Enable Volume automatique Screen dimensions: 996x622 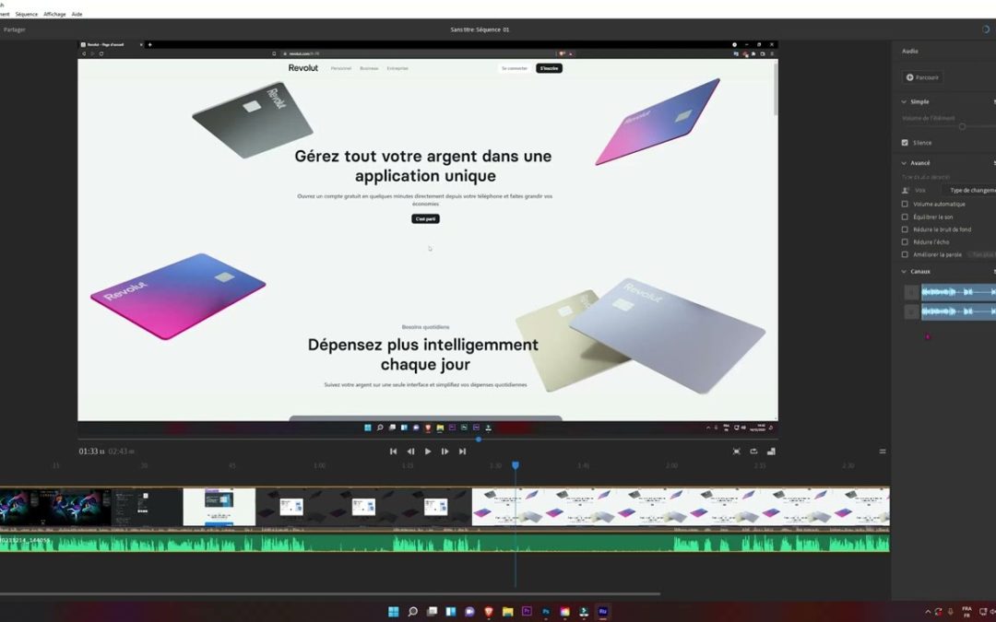point(905,205)
